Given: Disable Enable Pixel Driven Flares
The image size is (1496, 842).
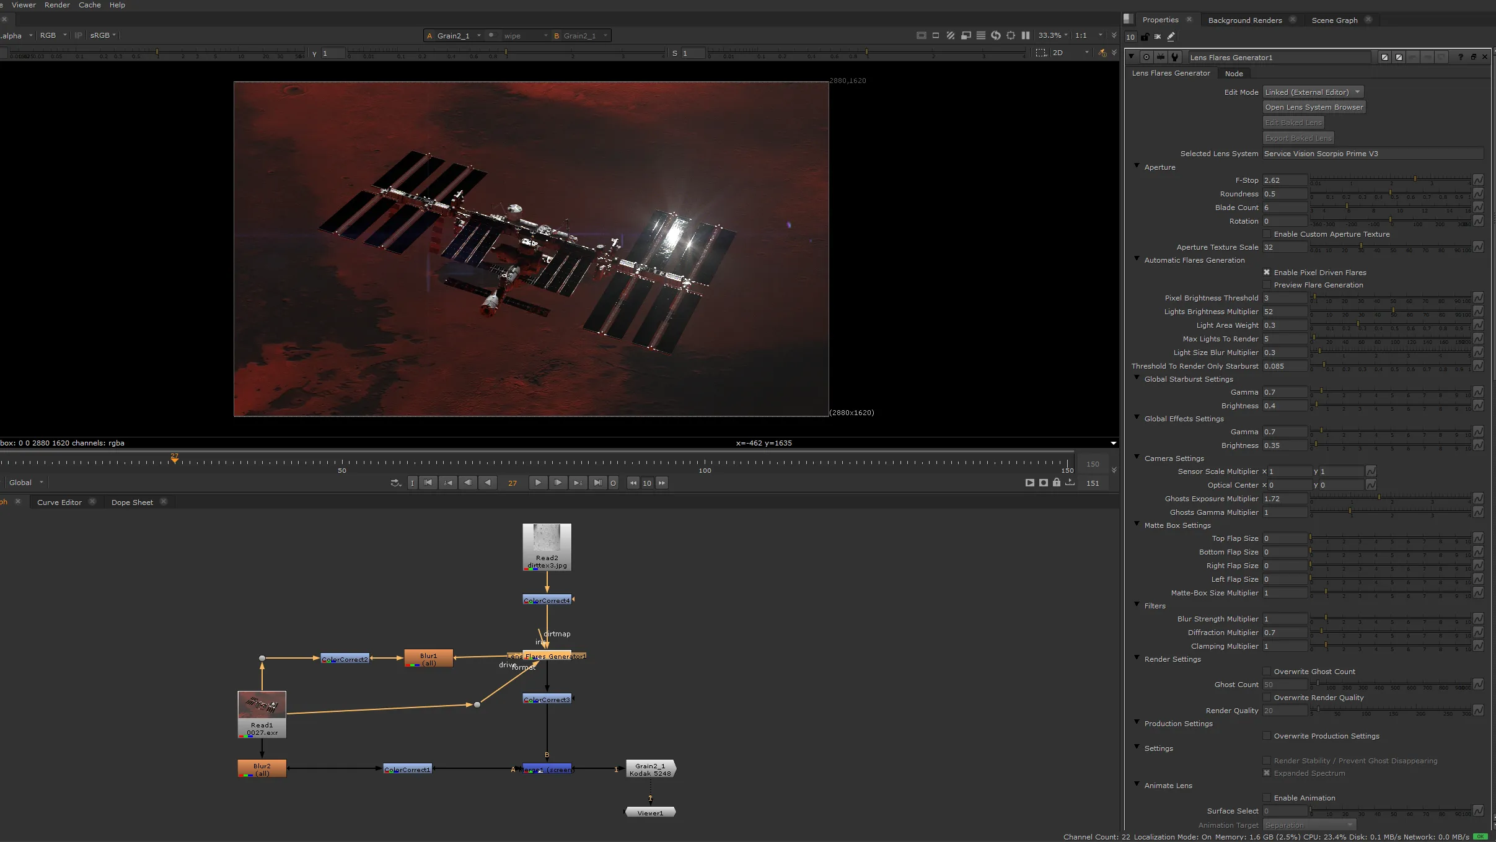Looking at the screenshot, I should coord(1267,273).
